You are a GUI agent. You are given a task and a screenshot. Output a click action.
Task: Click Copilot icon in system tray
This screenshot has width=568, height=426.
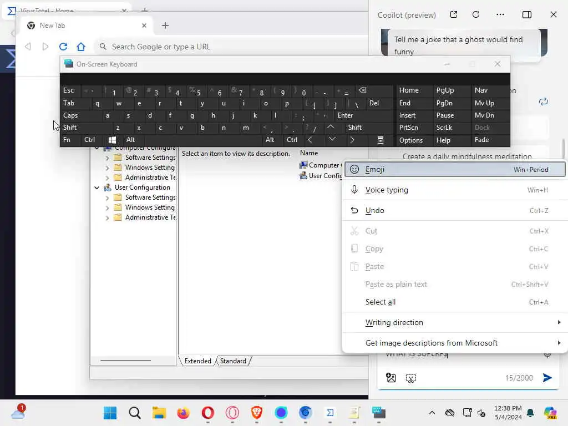[550, 413]
